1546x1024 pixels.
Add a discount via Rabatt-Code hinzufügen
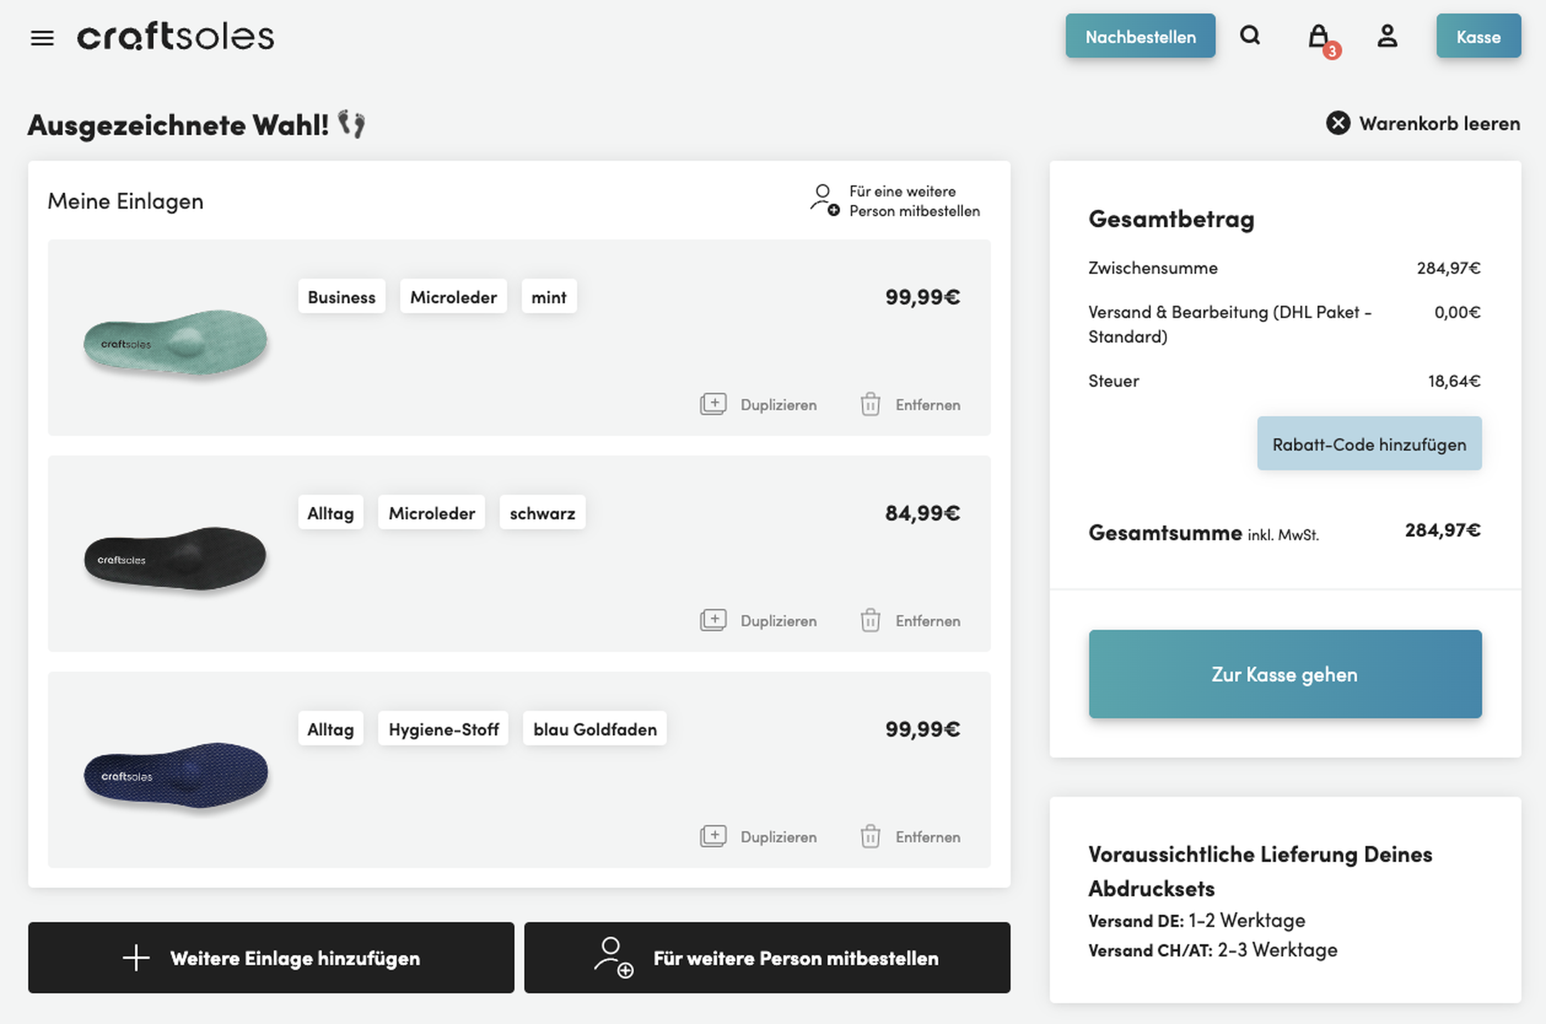(x=1368, y=444)
